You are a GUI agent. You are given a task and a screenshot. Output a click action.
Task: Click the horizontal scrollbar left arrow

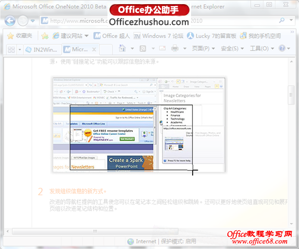8,231
